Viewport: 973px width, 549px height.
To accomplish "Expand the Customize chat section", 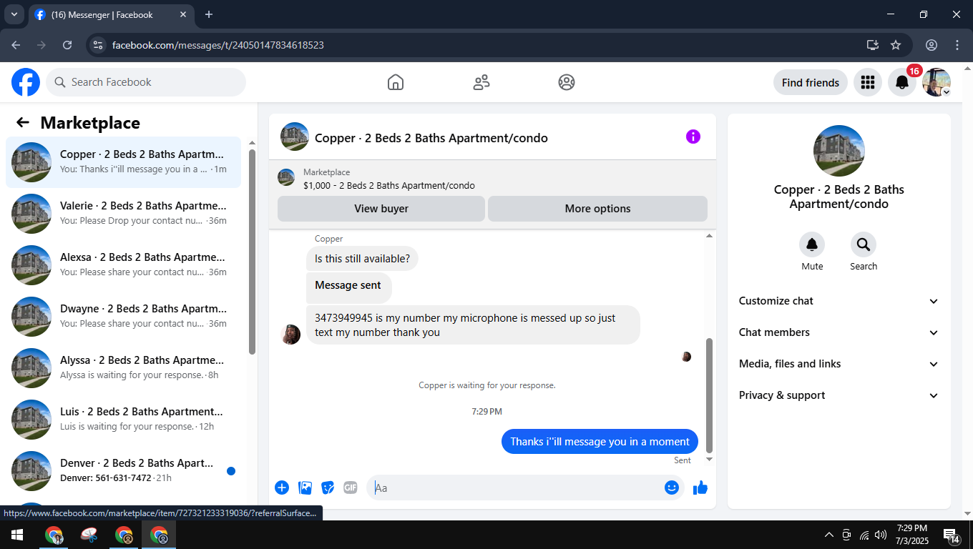I will [838, 301].
